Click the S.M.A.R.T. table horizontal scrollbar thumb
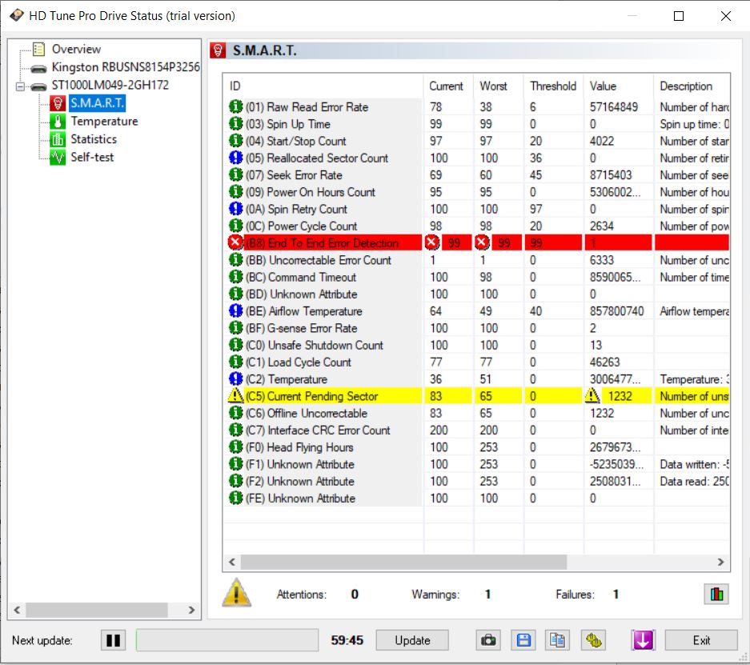This screenshot has height=665, width=750. click(x=403, y=562)
